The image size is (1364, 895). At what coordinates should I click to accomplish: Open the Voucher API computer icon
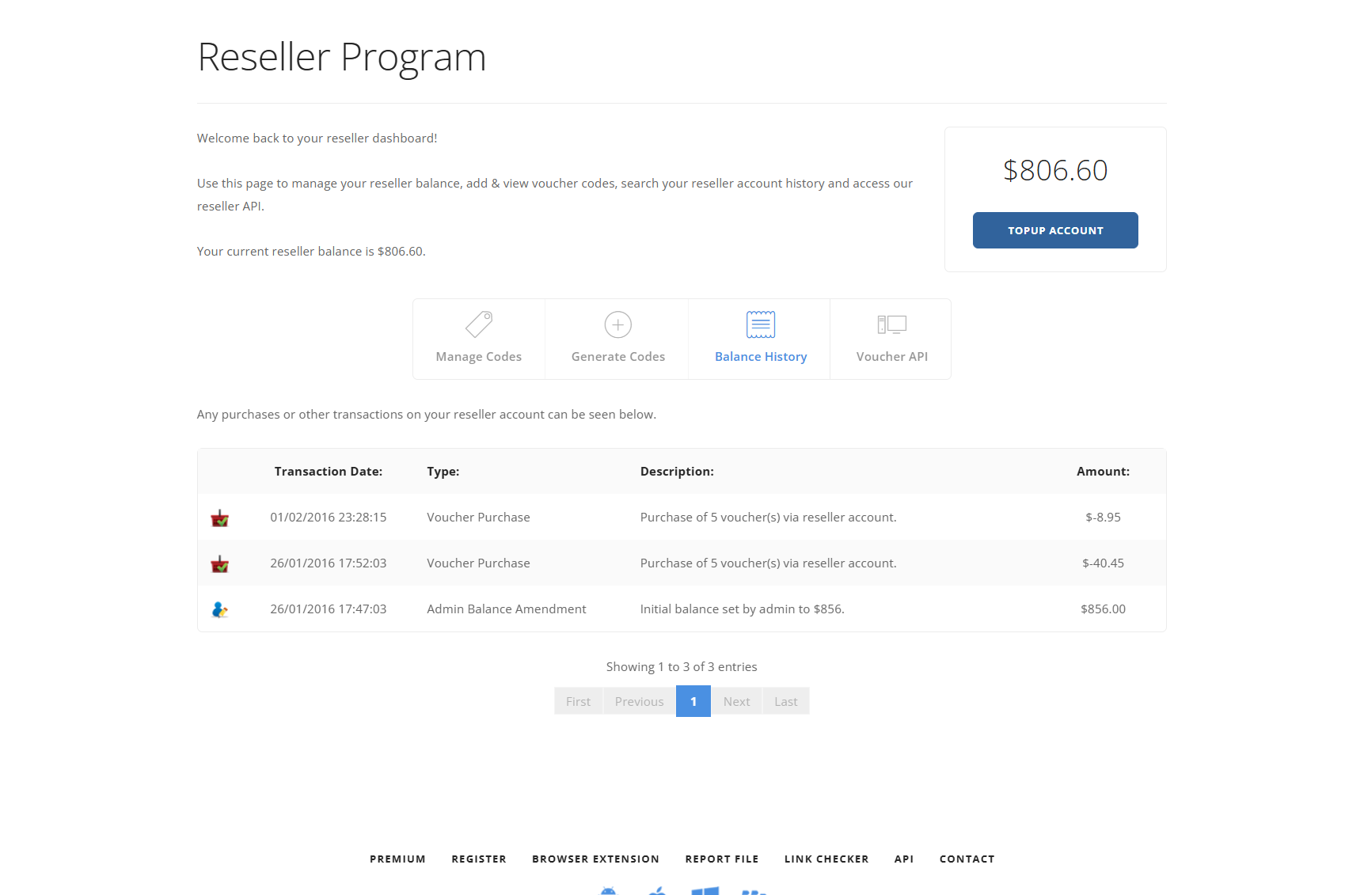(x=891, y=324)
